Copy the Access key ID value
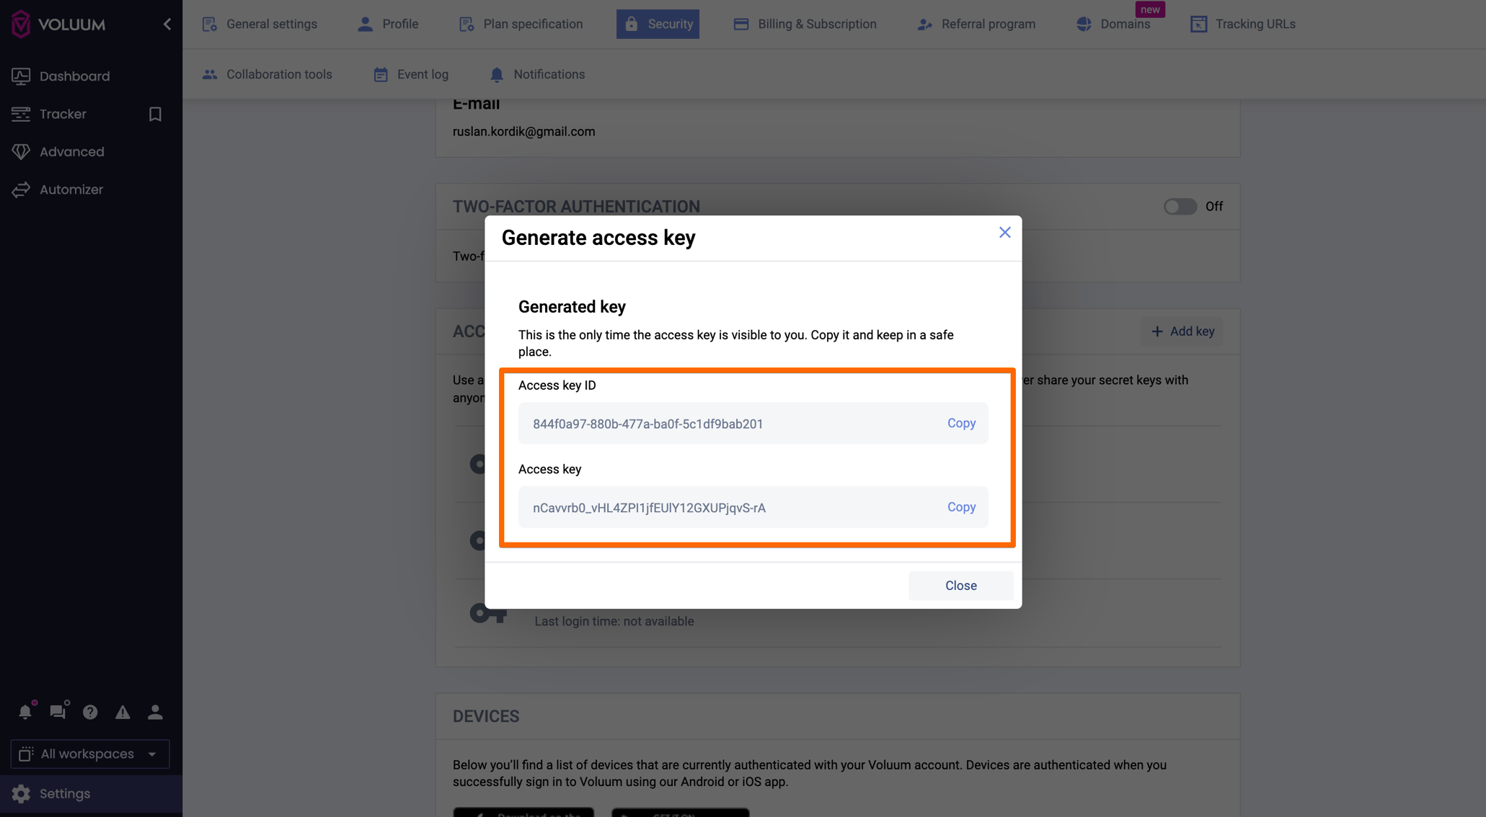The width and height of the screenshot is (1486, 817). click(x=961, y=423)
